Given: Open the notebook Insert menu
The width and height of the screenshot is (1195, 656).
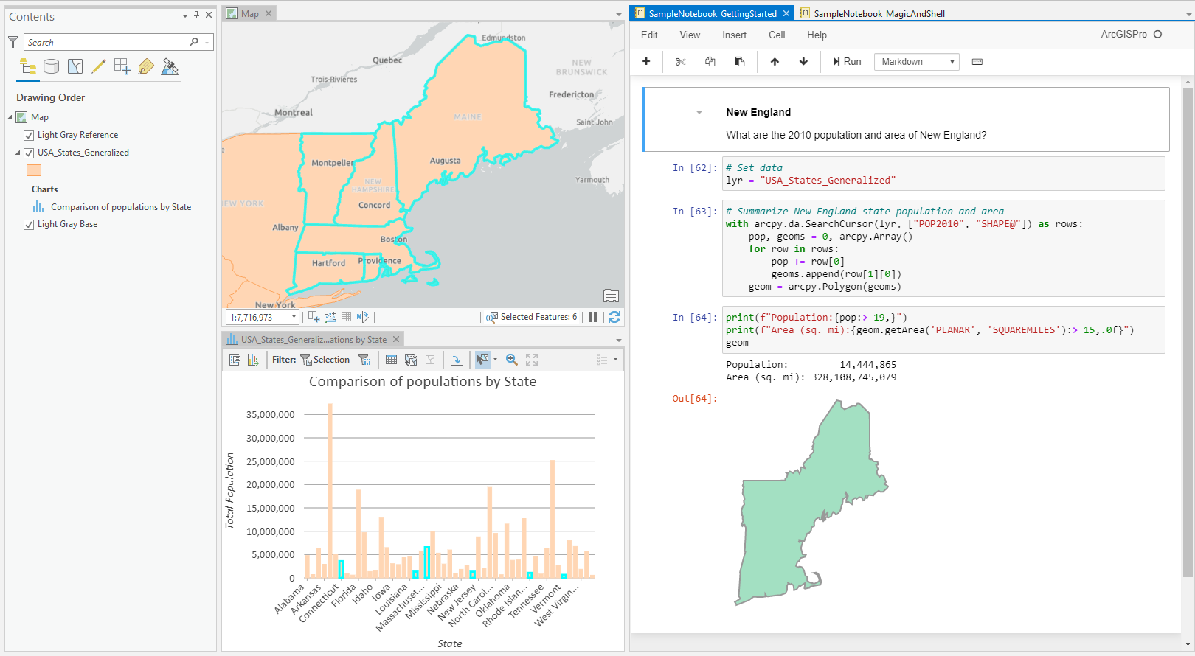Looking at the screenshot, I should click(x=734, y=35).
